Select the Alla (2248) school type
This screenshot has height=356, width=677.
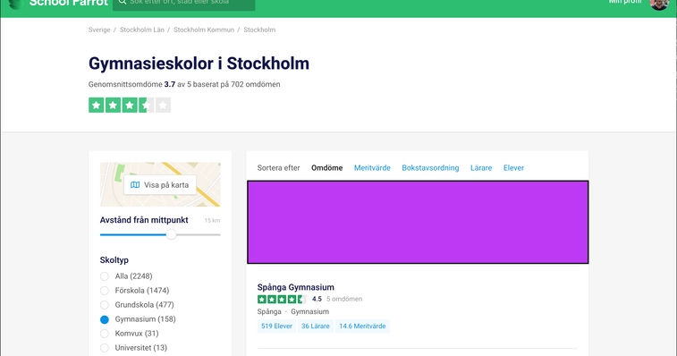click(105, 276)
